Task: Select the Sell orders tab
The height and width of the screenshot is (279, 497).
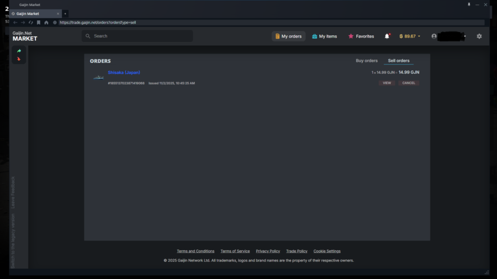Action: [398, 61]
